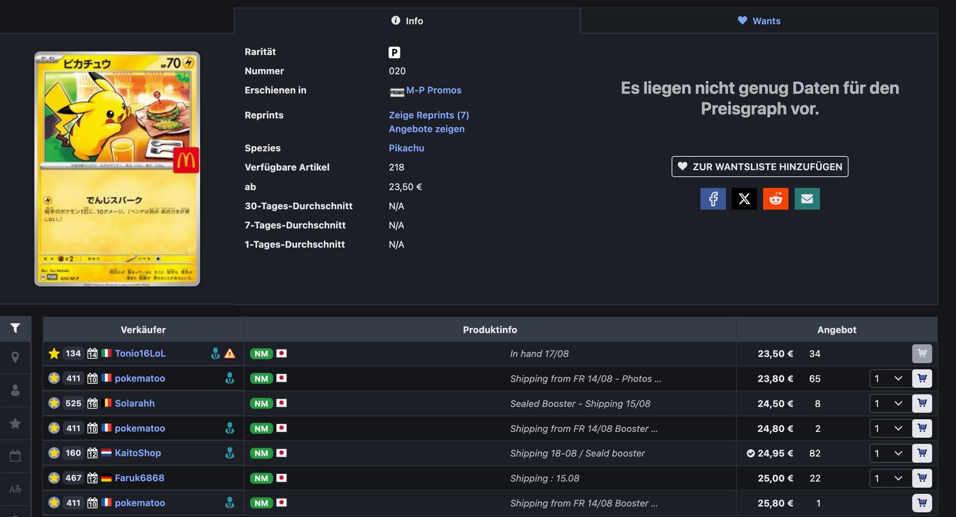
Task: Open seller profile Solarahh
Action: [x=134, y=403]
